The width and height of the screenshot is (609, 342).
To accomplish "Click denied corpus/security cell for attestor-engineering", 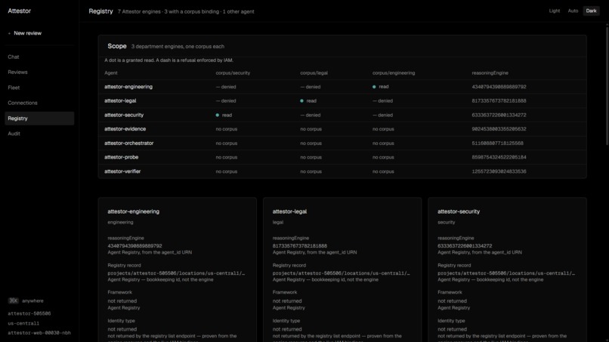I will pyautogui.click(x=226, y=87).
